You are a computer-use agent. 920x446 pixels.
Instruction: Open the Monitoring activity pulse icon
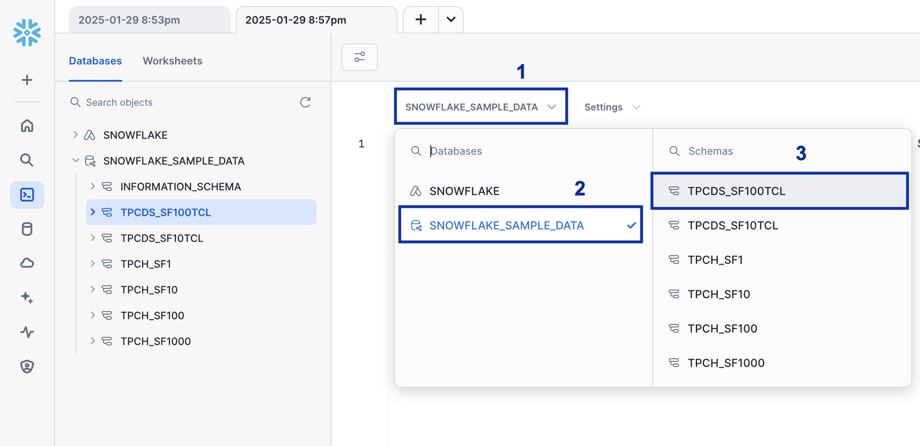click(x=27, y=332)
